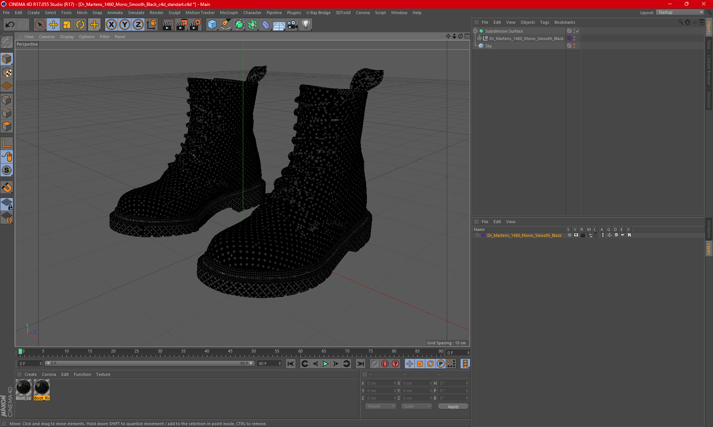The height and width of the screenshot is (427, 713).
Task: Click the timeline preview range slider
Action: (x=149, y=363)
